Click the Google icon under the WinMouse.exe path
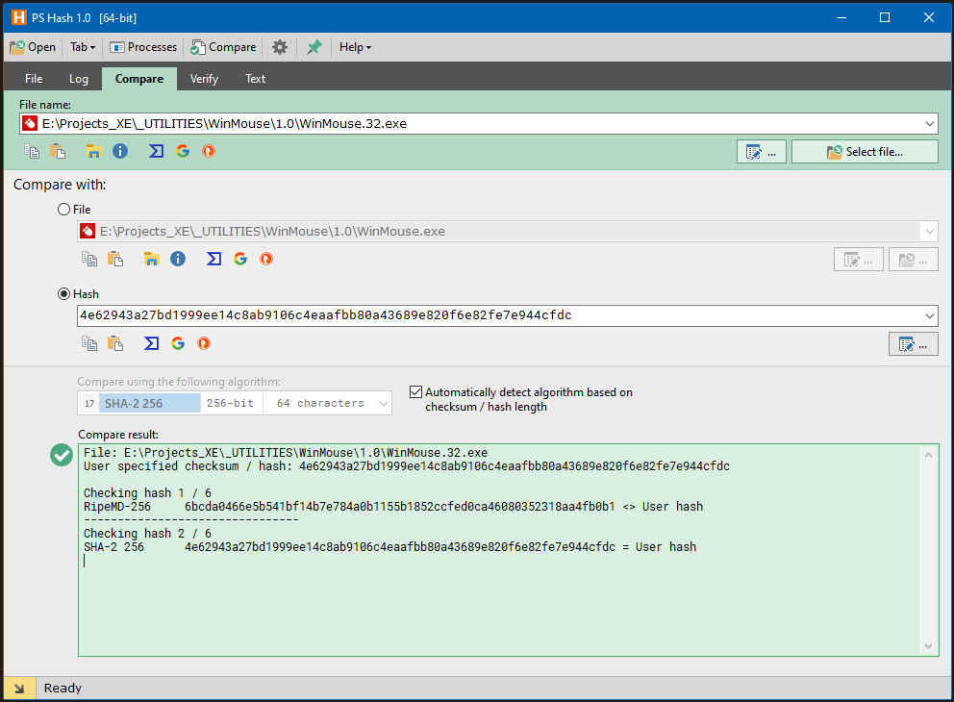 coord(240,259)
